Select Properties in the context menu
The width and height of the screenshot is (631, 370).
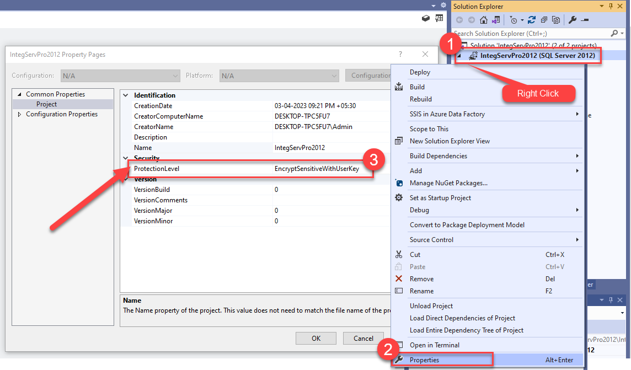tap(425, 360)
